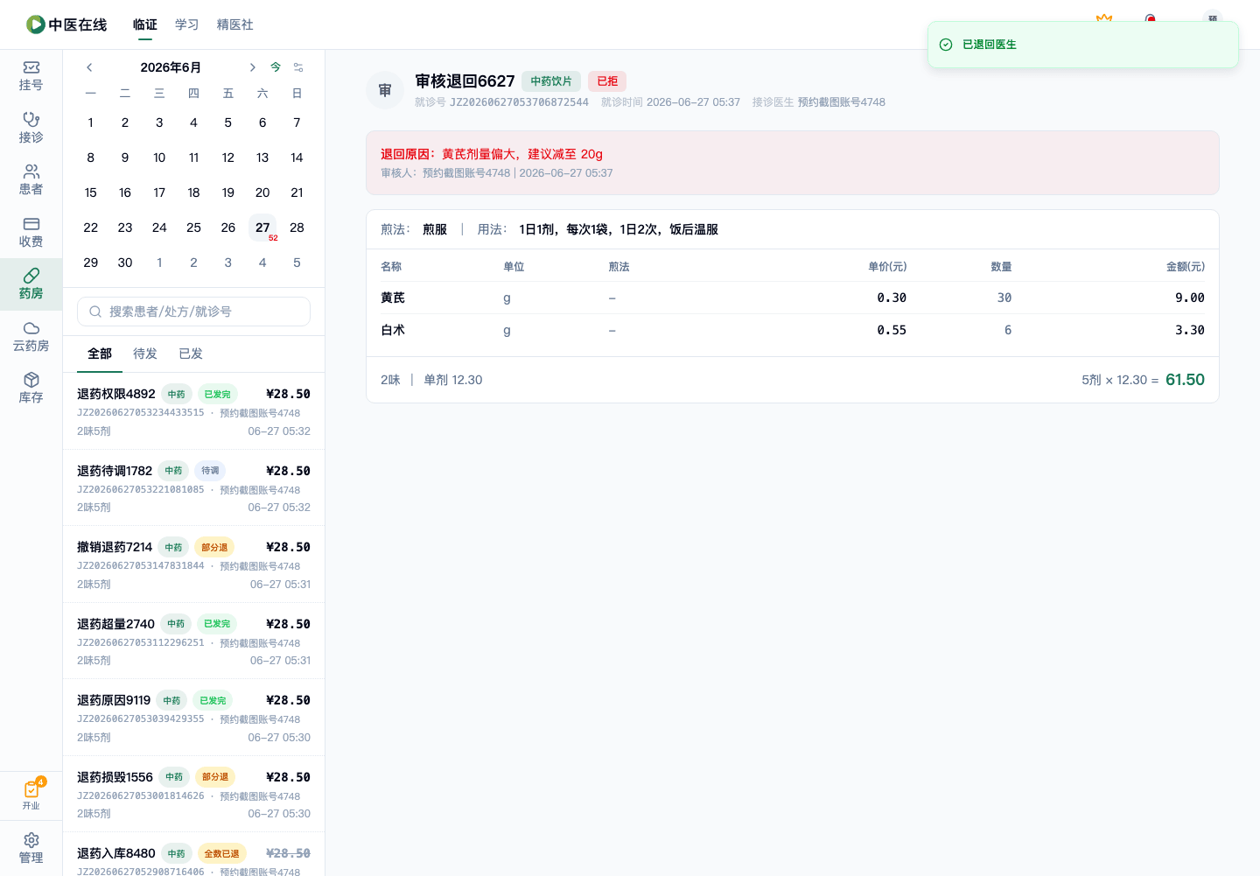This screenshot has height=876, width=1260.
Task: Open prescription 退药原因9119
Action: click(x=194, y=718)
